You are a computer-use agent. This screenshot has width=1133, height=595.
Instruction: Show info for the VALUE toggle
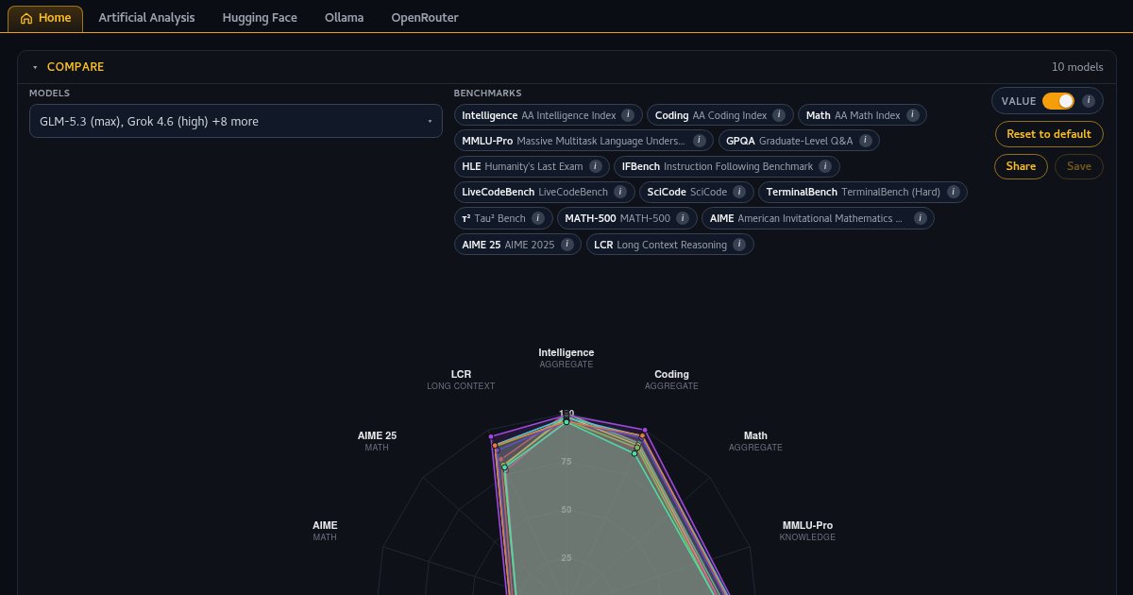[x=1089, y=101]
